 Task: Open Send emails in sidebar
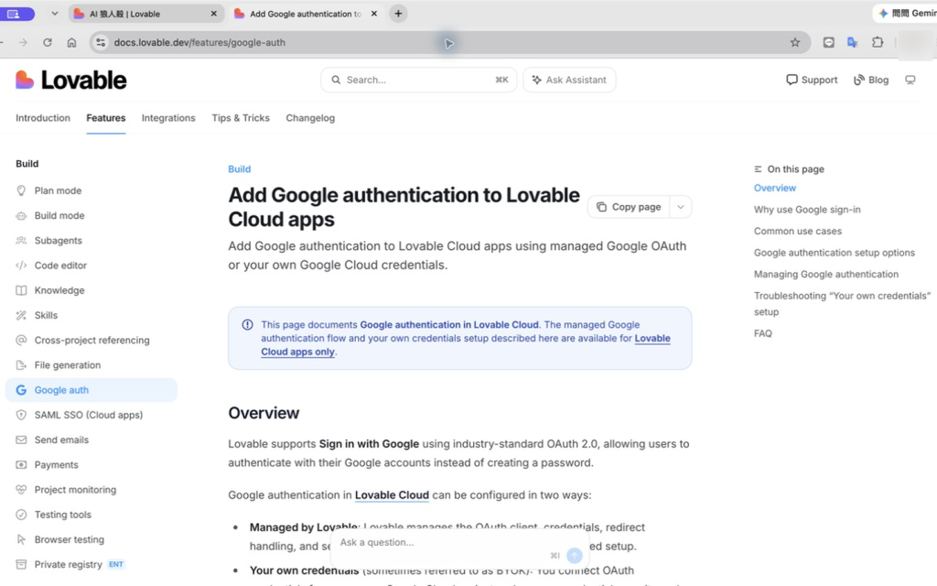[91, 439]
